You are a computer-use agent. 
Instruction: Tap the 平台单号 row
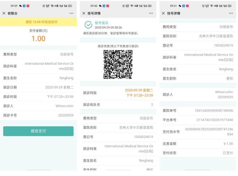click(198, 120)
